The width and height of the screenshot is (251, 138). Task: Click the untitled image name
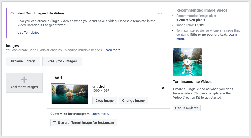coord(98,86)
